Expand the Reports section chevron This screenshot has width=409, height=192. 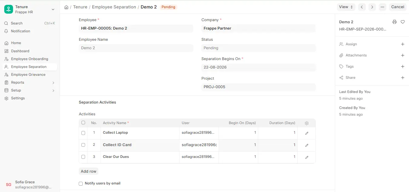53,82
